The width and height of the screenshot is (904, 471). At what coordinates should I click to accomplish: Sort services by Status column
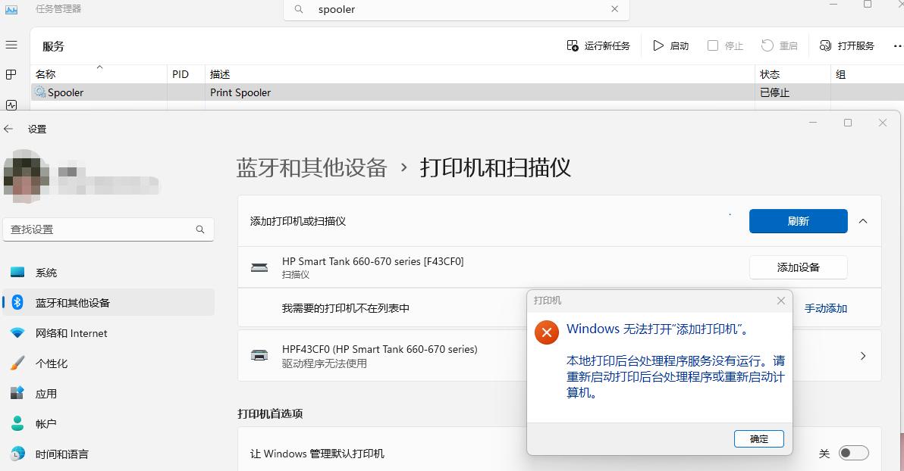click(x=793, y=74)
